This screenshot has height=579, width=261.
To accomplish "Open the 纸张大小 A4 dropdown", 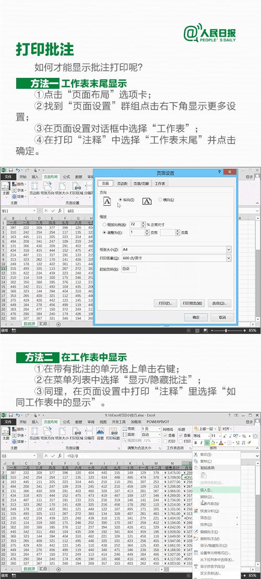I will [x=229, y=250].
